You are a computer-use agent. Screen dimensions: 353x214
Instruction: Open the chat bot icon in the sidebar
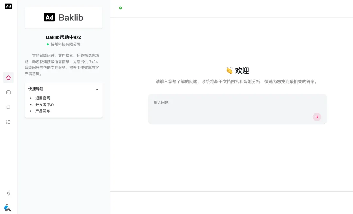(x=8, y=93)
